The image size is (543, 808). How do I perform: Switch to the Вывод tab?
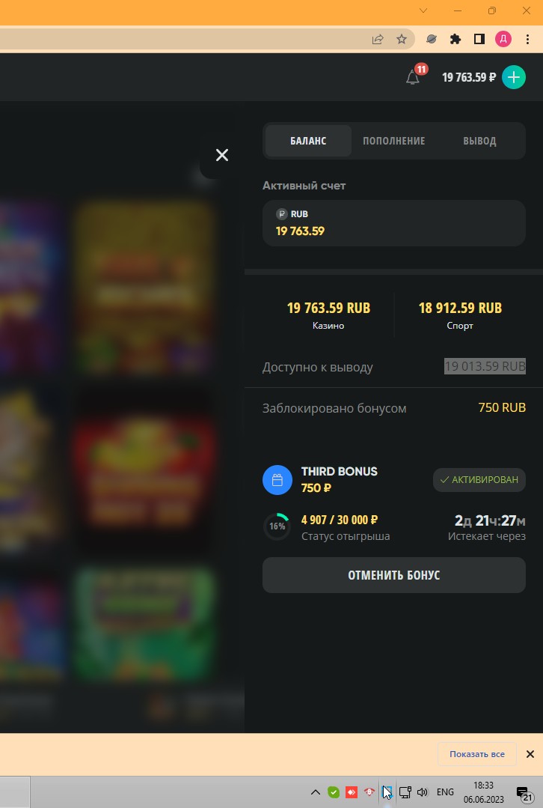(x=479, y=141)
